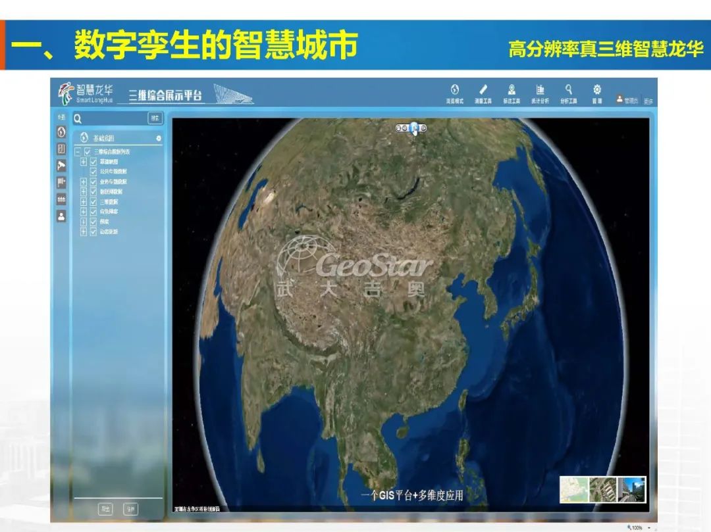Click the 100% zoom control in status bar
This screenshot has height=532, width=711.
click(x=636, y=526)
